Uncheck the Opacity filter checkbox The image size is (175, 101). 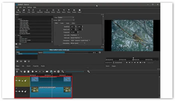click(17, 54)
